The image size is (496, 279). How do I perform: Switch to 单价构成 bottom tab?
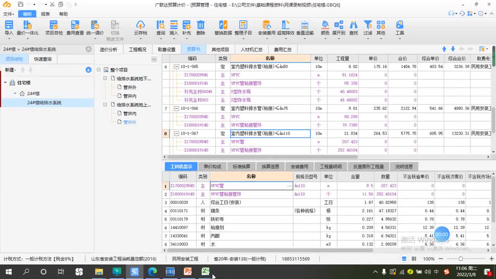coord(212,167)
